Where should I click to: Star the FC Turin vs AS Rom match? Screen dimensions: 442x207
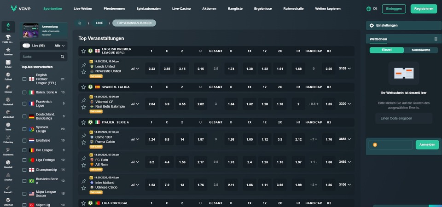(x=83, y=165)
